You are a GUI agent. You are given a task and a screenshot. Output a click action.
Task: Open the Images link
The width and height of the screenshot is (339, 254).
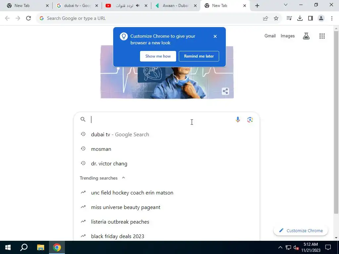click(x=288, y=36)
